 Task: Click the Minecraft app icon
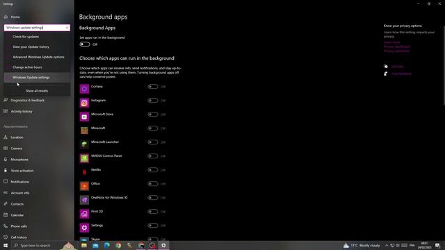[x=84, y=131]
